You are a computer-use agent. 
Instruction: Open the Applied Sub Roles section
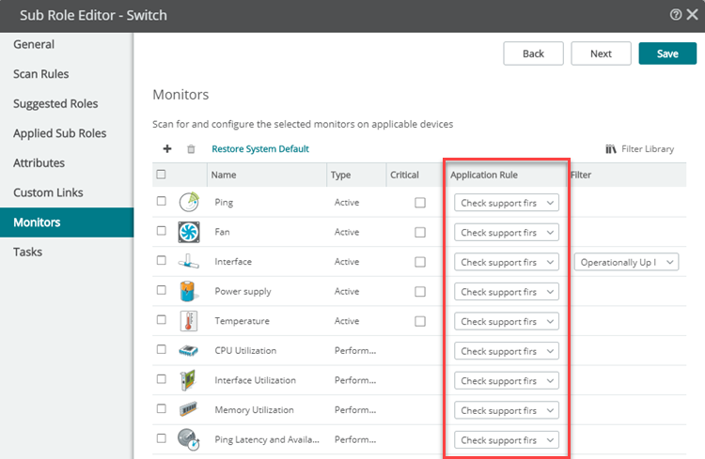[x=67, y=133]
